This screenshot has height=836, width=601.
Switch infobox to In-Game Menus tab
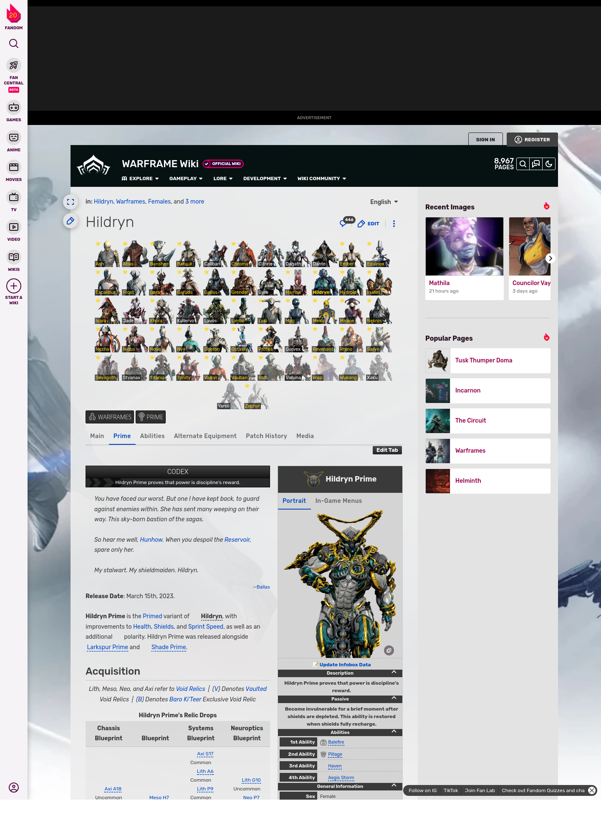click(338, 501)
